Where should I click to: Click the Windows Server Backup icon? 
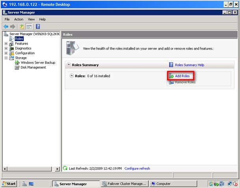click(x=17, y=62)
